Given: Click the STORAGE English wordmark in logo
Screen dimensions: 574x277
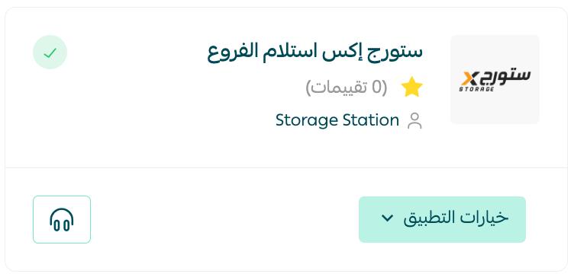Looking at the screenshot, I should click(x=476, y=89).
